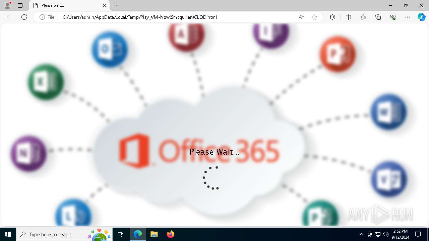429x241 pixels.
Task: Open Collections icon
Action: point(378,17)
